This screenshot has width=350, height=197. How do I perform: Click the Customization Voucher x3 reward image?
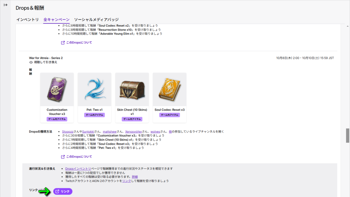coord(57,89)
